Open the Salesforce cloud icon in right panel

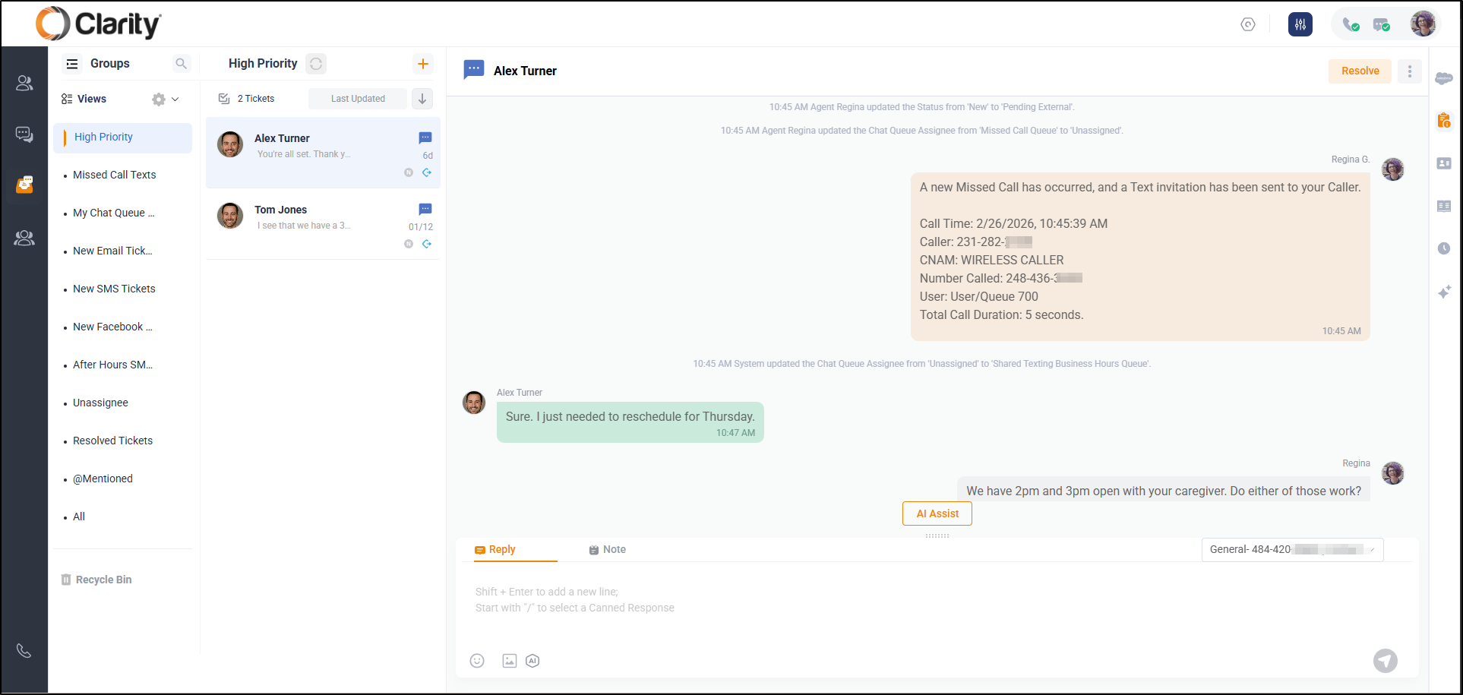tap(1443, 78)
